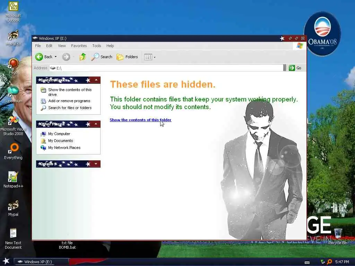Open the File menu

click(38, 46)
